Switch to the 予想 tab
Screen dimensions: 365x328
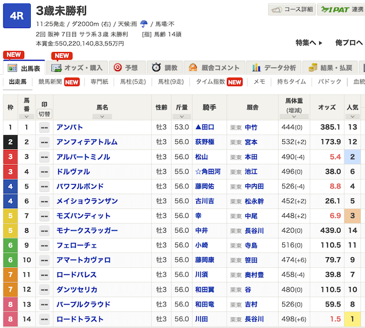pos(127,68)
